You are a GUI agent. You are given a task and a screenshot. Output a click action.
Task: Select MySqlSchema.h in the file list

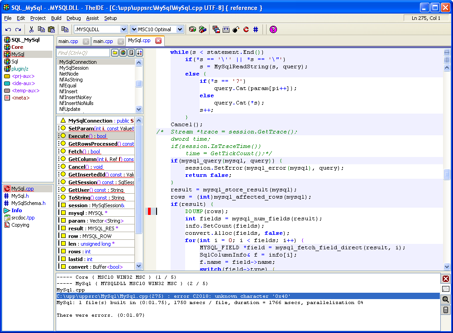[28, 203]
